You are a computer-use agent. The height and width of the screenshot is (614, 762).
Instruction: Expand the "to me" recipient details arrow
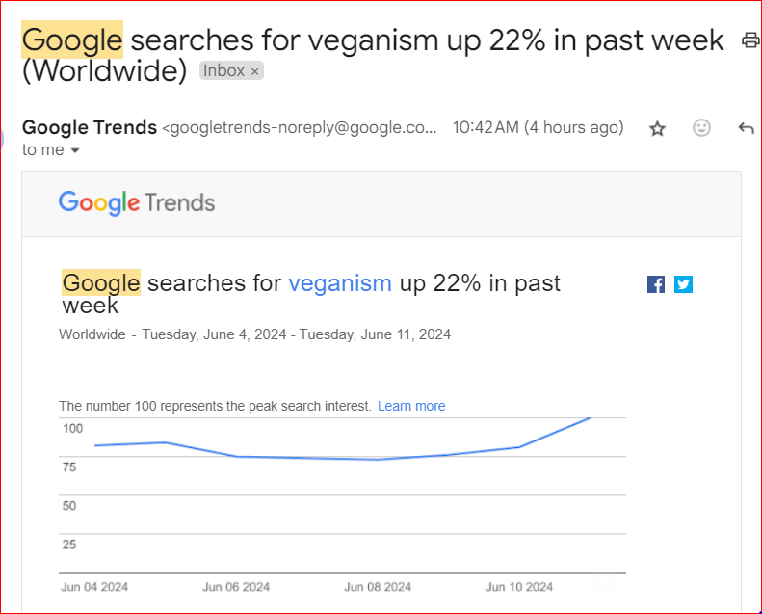[x=75, y=151]
